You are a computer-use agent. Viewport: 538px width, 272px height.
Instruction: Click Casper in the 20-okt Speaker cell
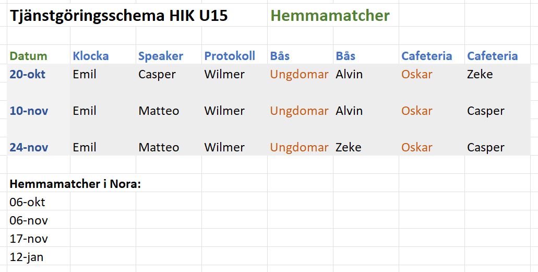(157, 74)
